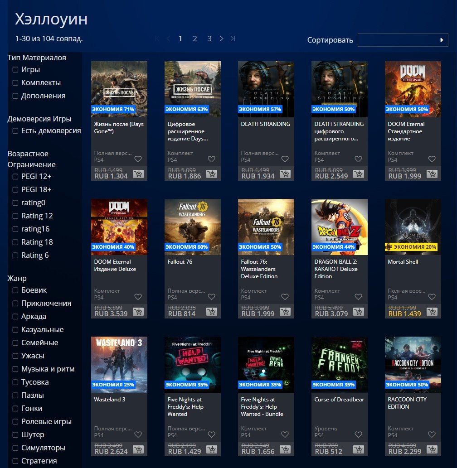Add Mortal Shell to shopping cart
457x468 pixels.
tap(432, 312)
